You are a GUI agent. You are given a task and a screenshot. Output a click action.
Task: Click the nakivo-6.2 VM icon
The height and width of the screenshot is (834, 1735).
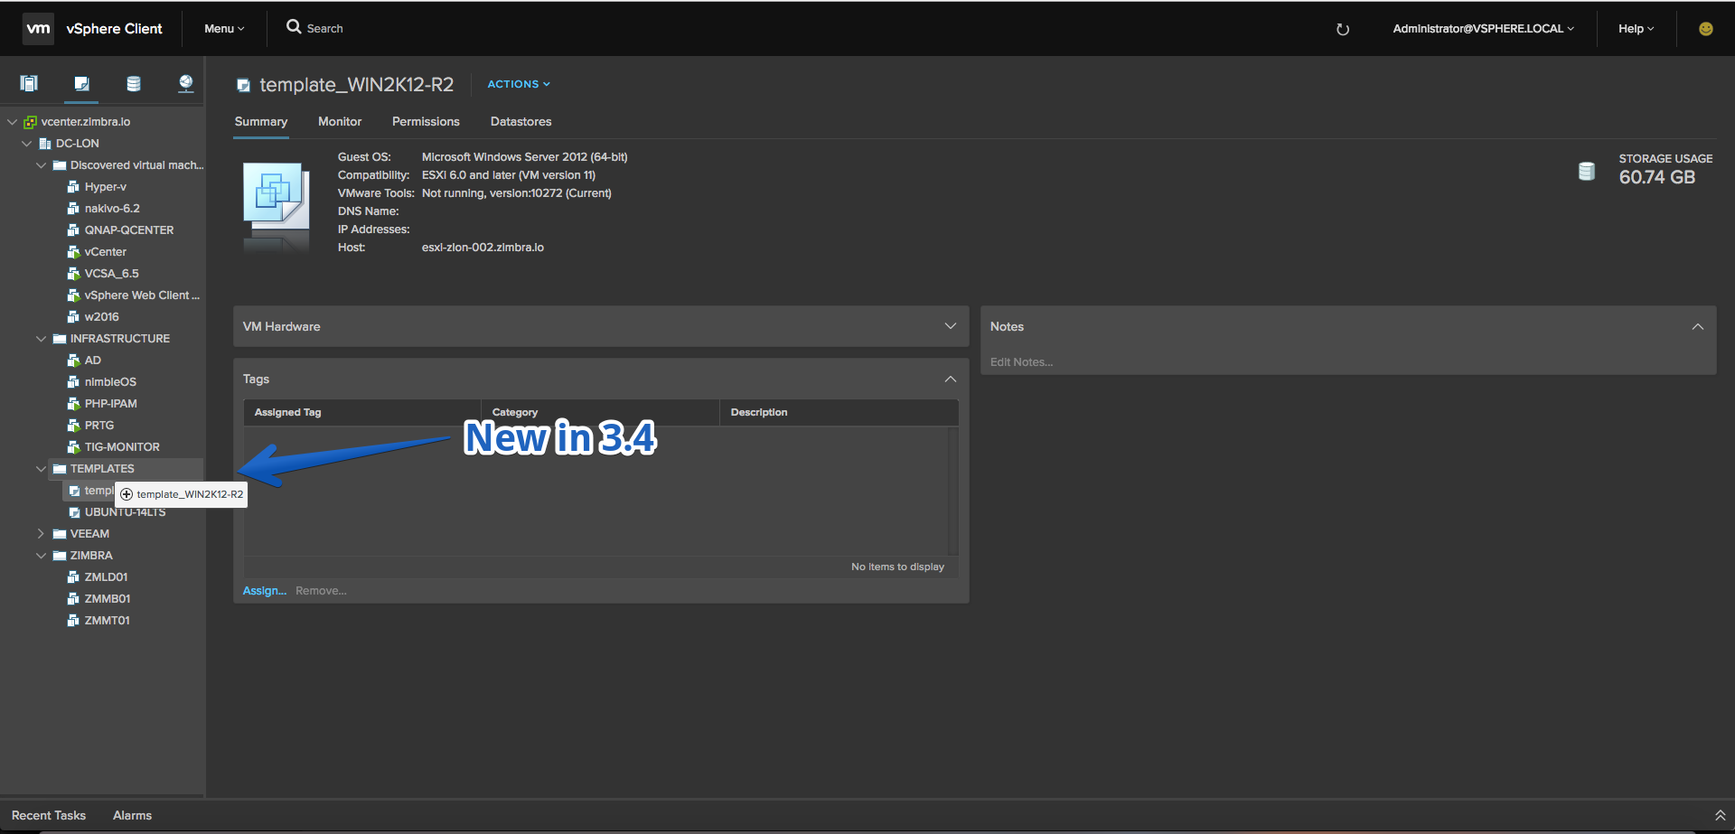pyautogui.click(x=74, y=209)
